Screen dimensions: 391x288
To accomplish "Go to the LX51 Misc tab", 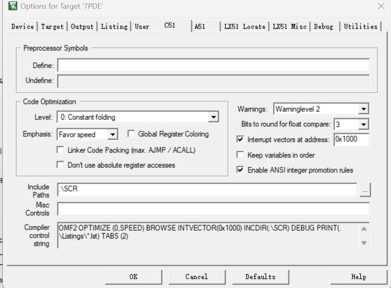I will pyautogui.click(x=289, y=27).
